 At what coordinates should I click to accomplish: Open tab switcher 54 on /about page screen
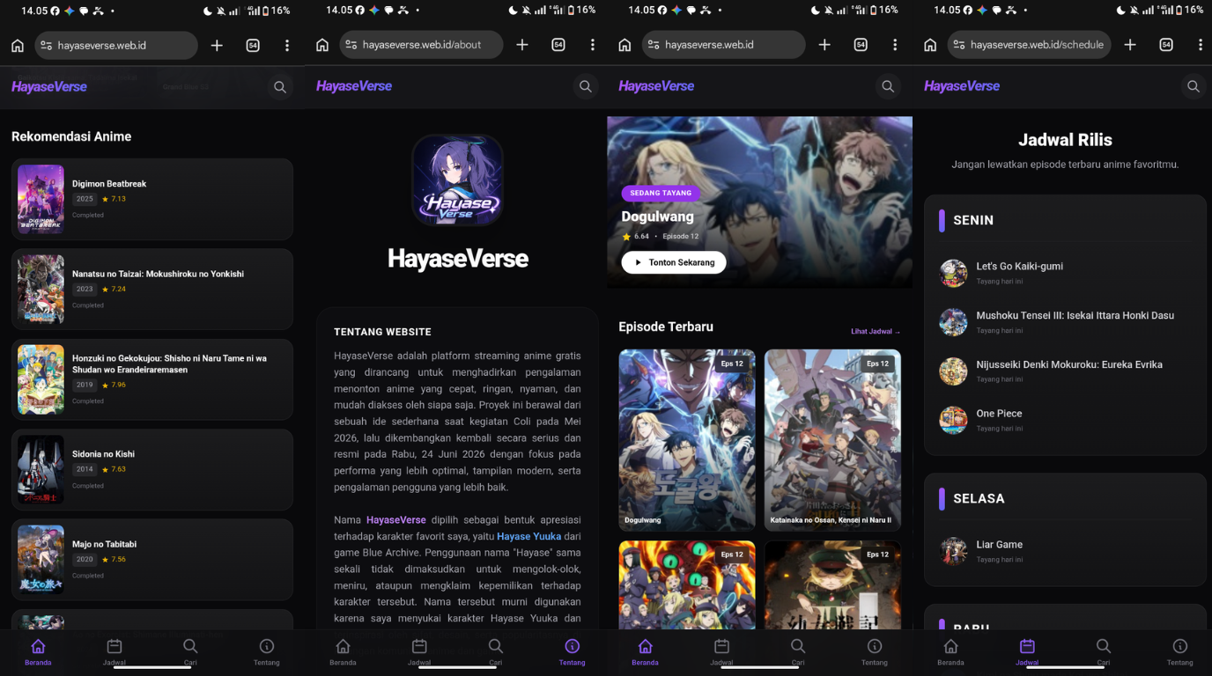[x=558, y=45]
